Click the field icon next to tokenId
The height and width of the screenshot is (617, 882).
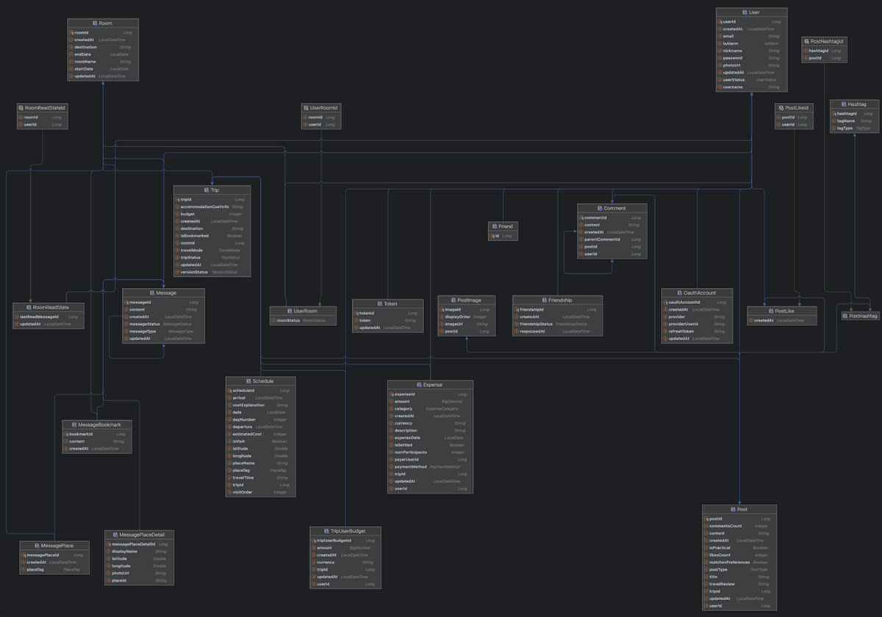tap(355, 313)
